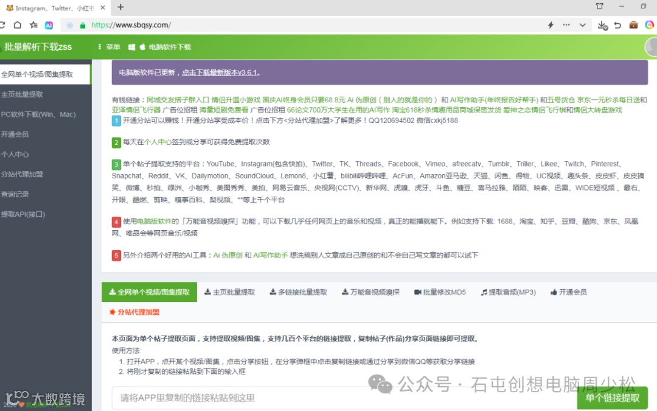Switch to 多链接批量提取 tab

[298, 292]
